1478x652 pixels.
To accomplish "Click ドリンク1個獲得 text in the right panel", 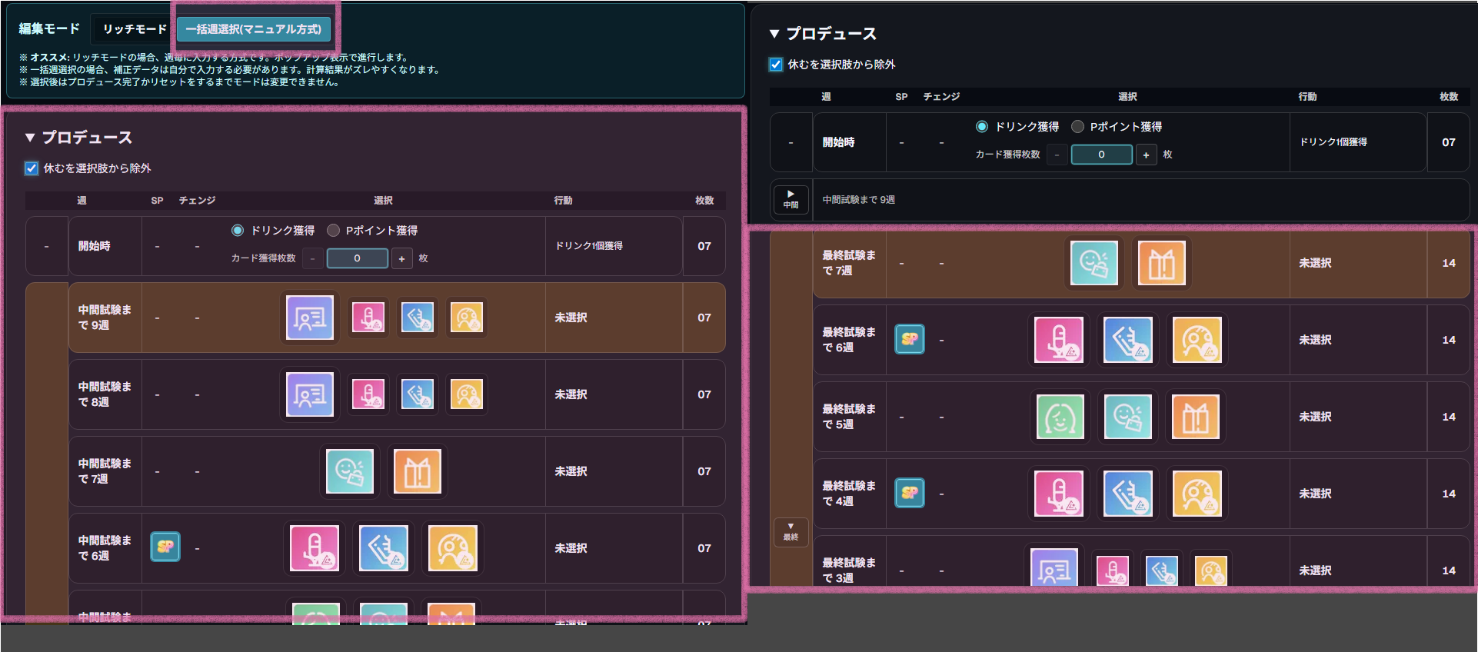I will (x=1333, y=142).
